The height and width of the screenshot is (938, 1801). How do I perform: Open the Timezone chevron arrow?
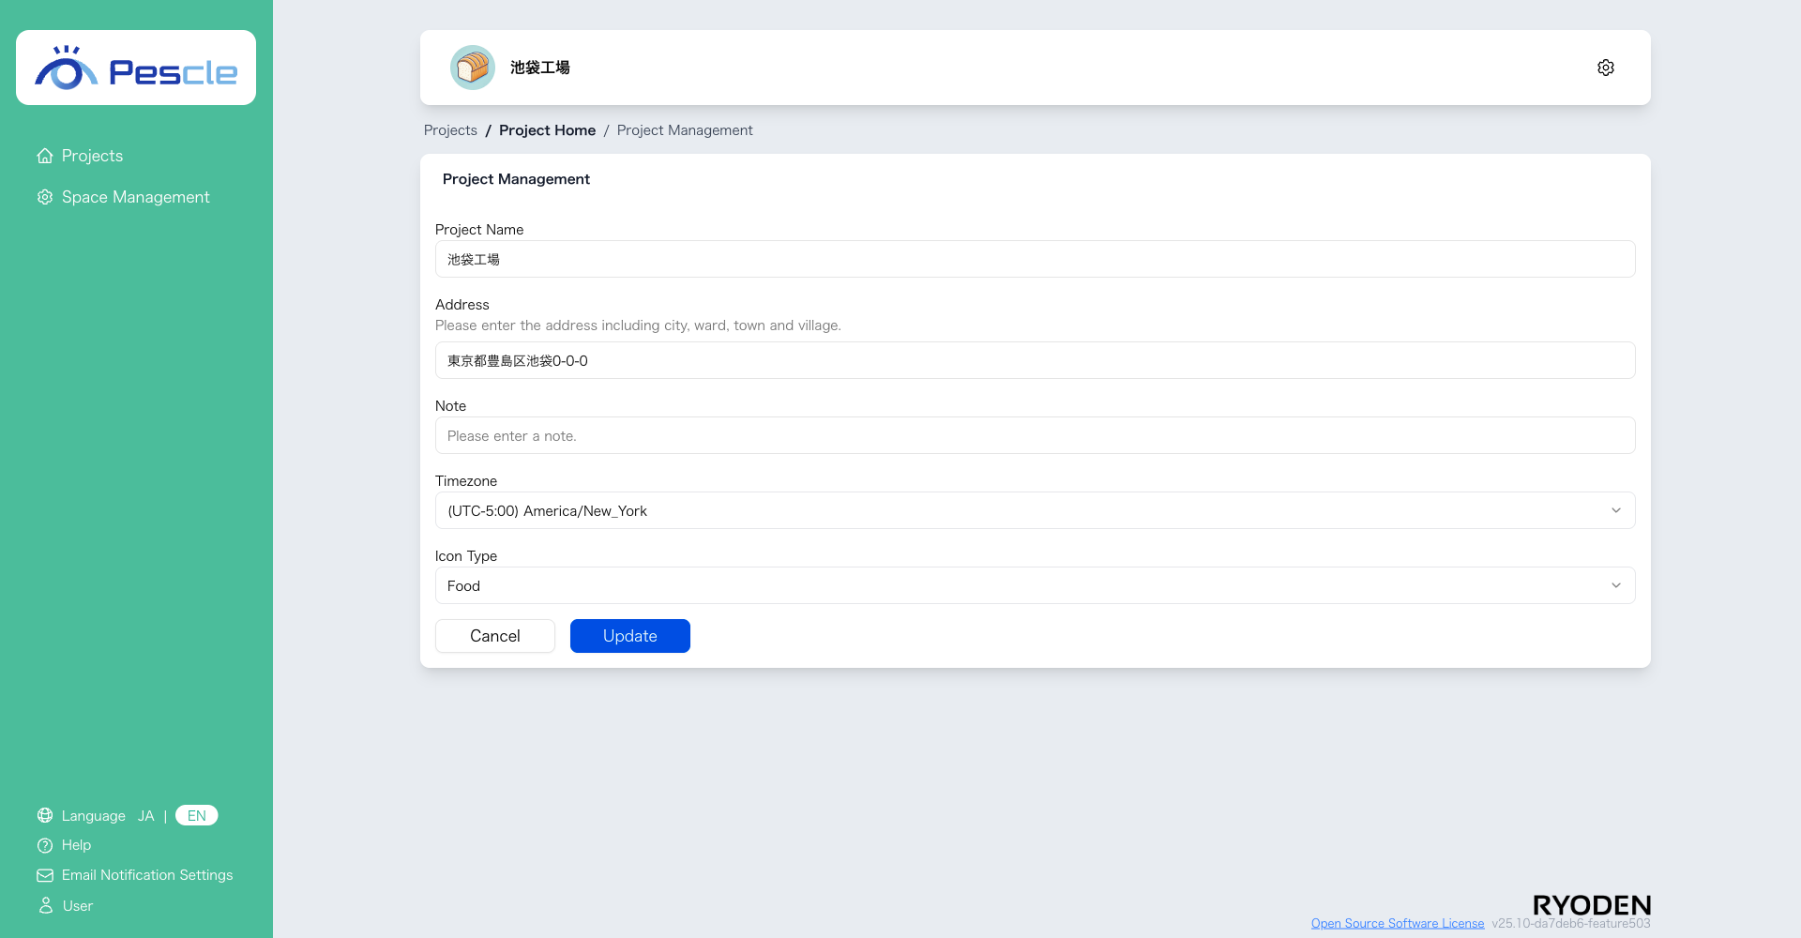[1615, 510]
